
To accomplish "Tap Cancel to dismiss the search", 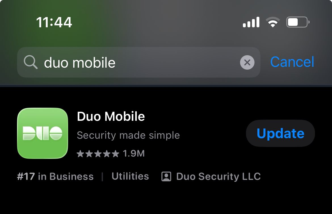I will pyautogui.click(x=292, y=62).
